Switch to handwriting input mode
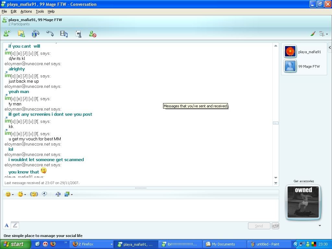Image resolution: width=332 pixels, height=249 pixels. pos(15,225)
